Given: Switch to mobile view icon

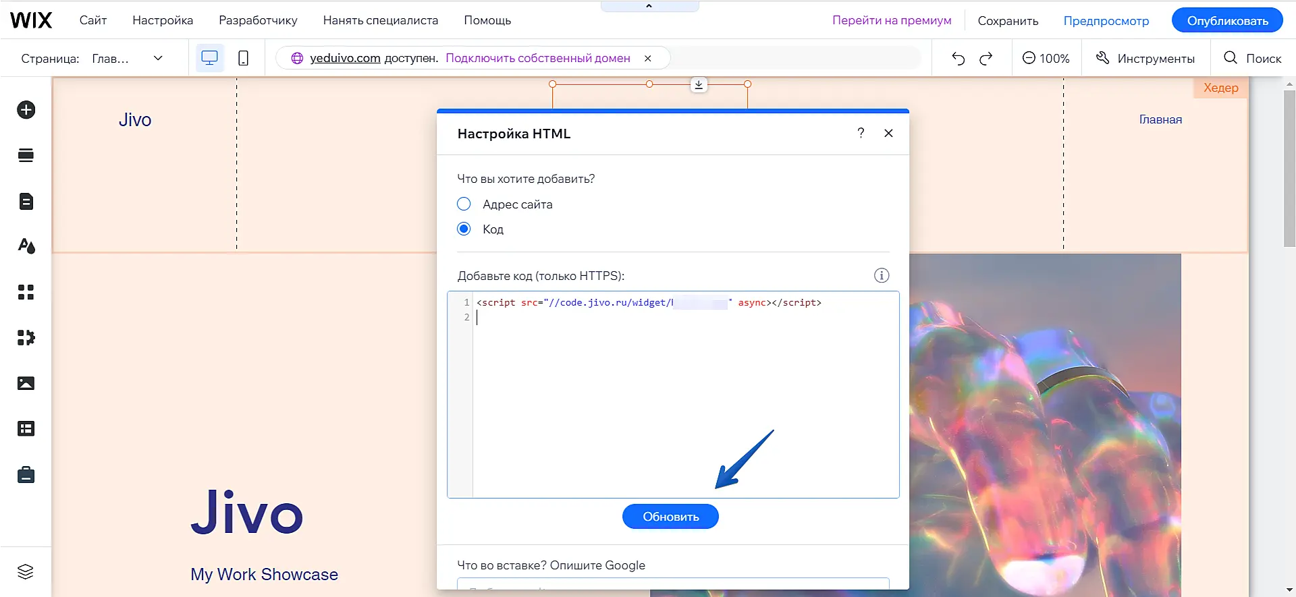Looking at the screenshot, I should pos(243,58).
